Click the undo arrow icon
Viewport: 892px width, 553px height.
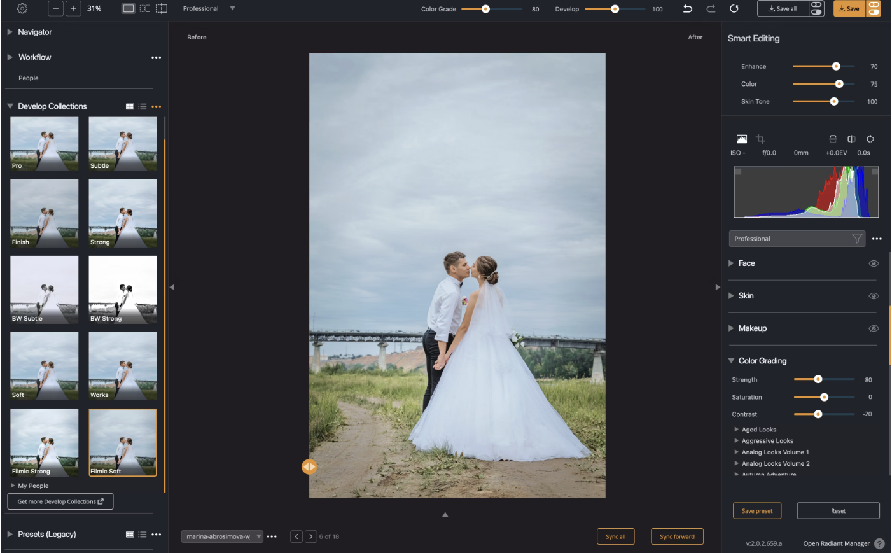[x=687, y=8]
